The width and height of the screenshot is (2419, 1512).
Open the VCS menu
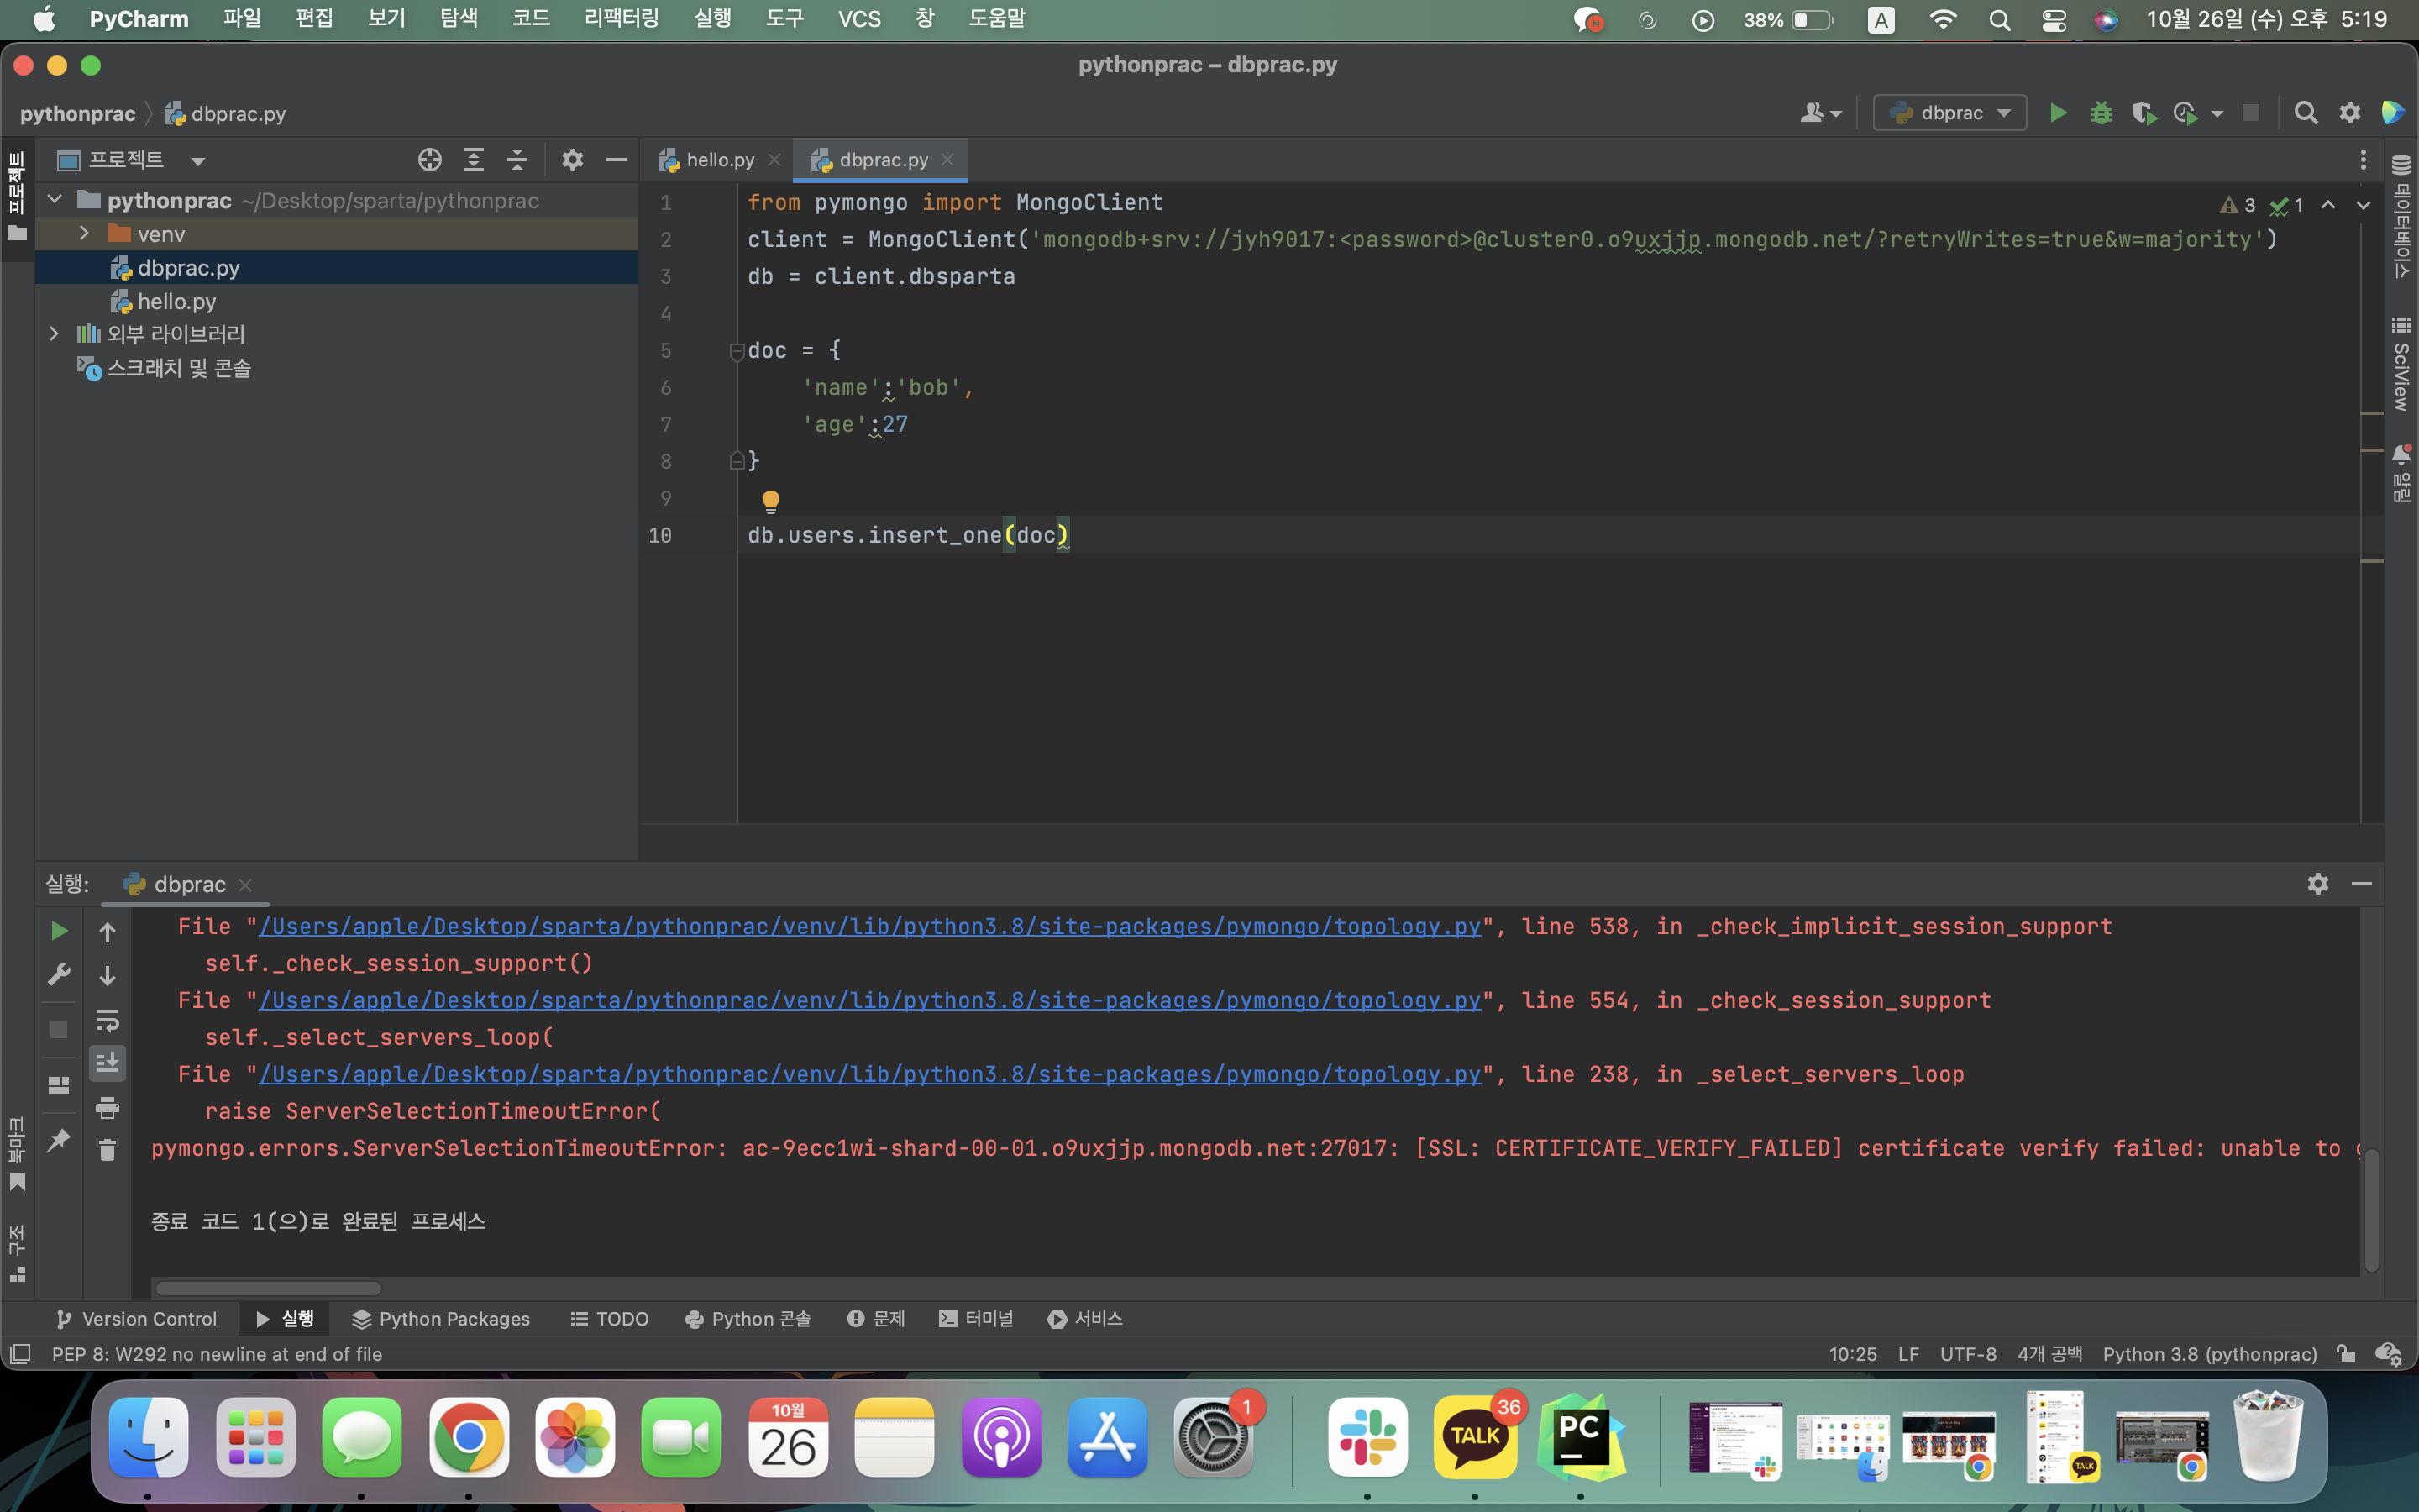(x=858, y=19)
